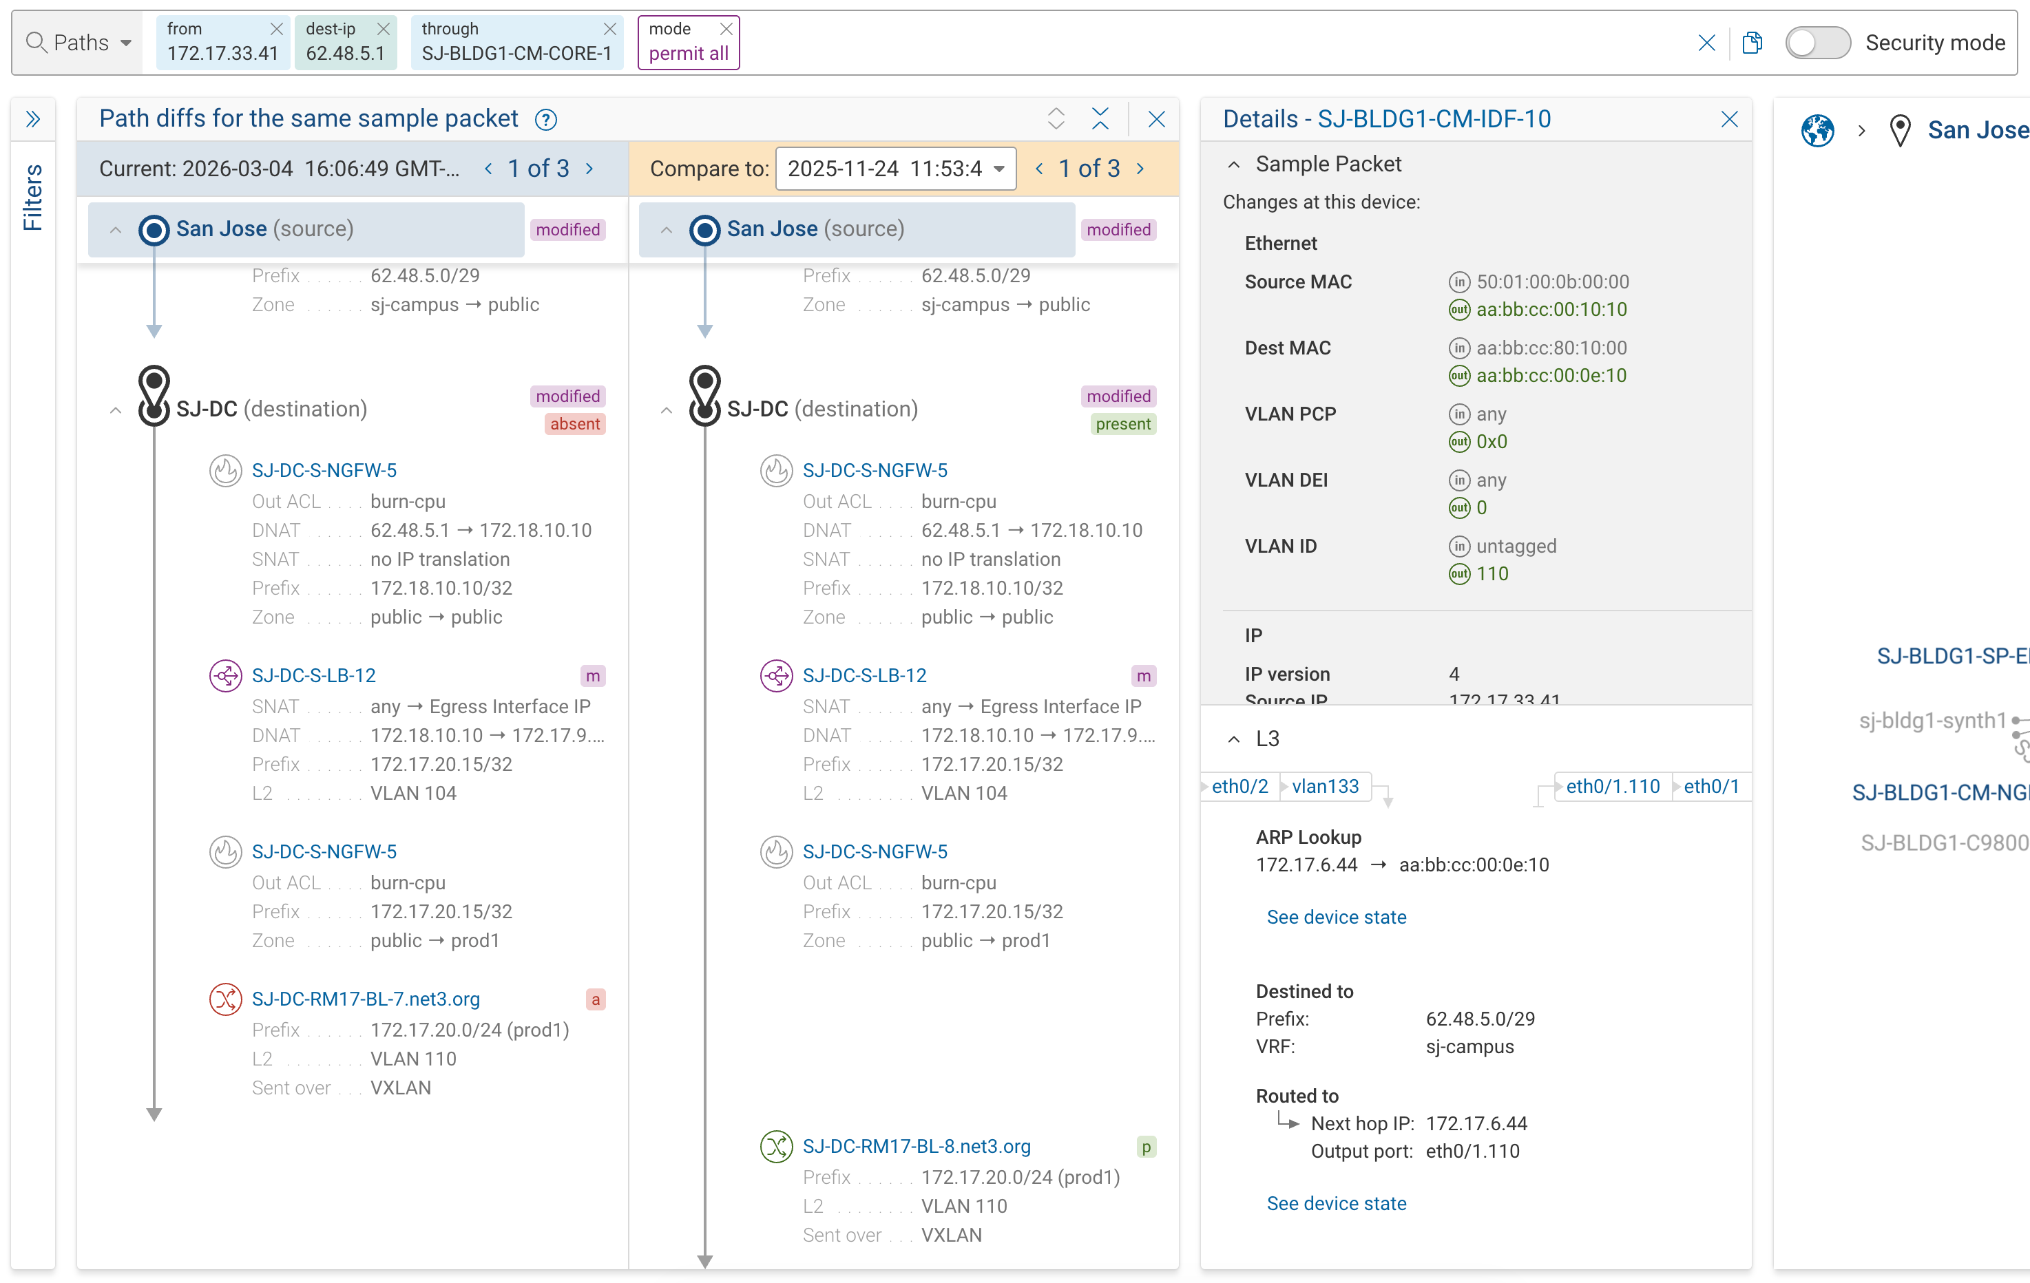
Task: Click the 'a' badge on SJ-DC-RM17-BL-7
Action: tap(596, 1000)
